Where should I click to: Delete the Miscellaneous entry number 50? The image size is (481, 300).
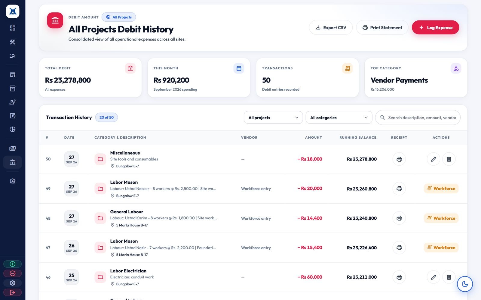[x=449, y=159]
